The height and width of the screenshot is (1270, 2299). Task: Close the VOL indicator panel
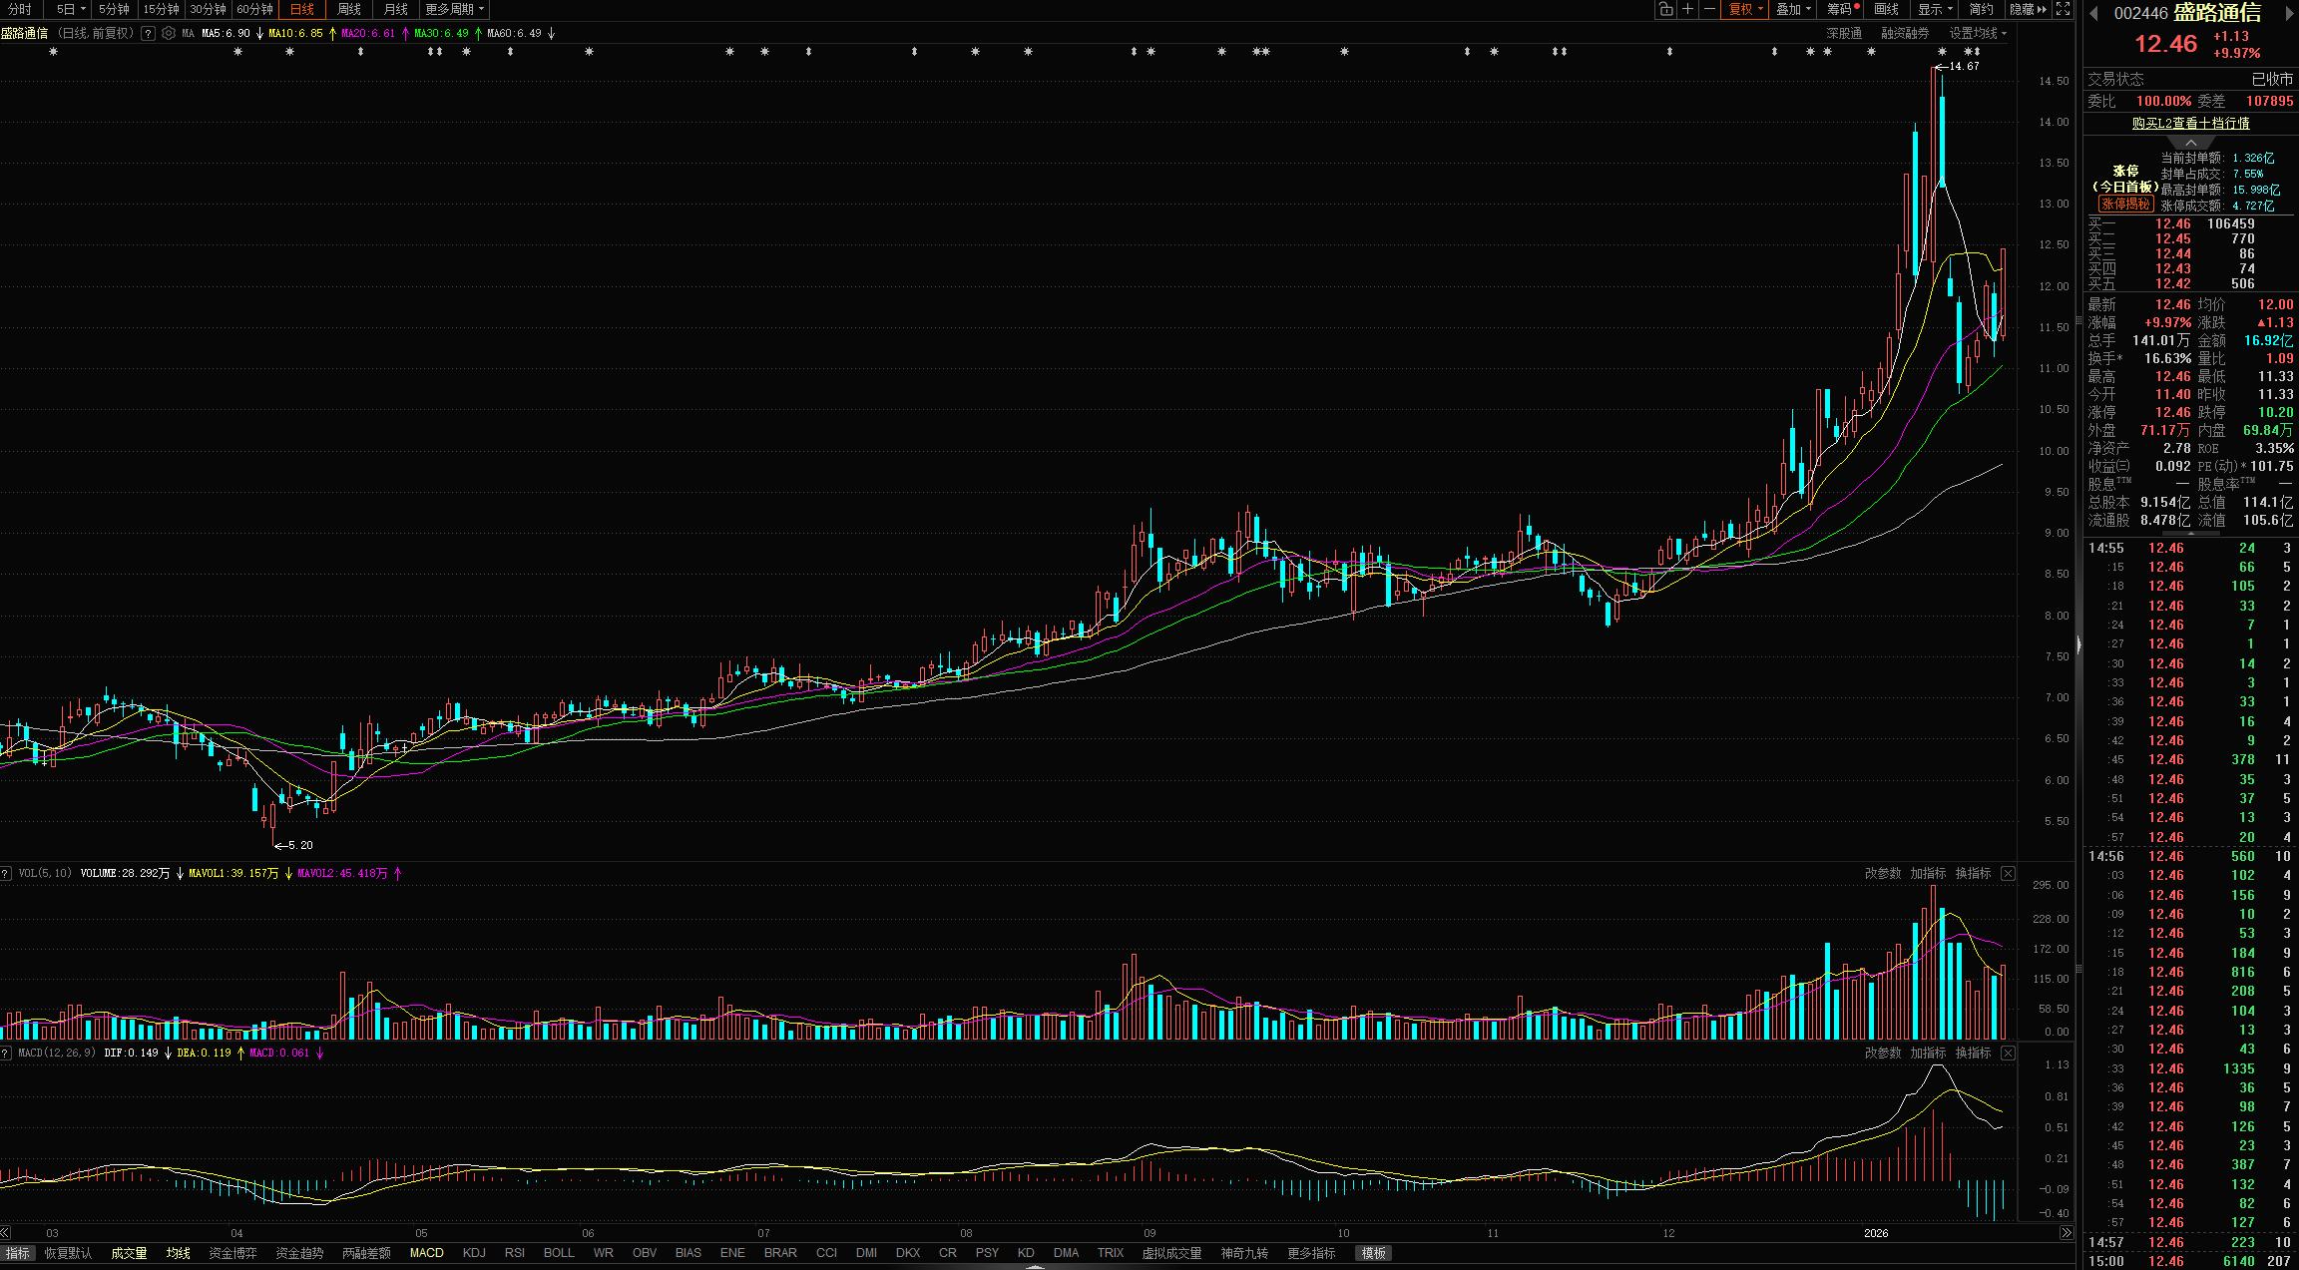pos(2008,873)
